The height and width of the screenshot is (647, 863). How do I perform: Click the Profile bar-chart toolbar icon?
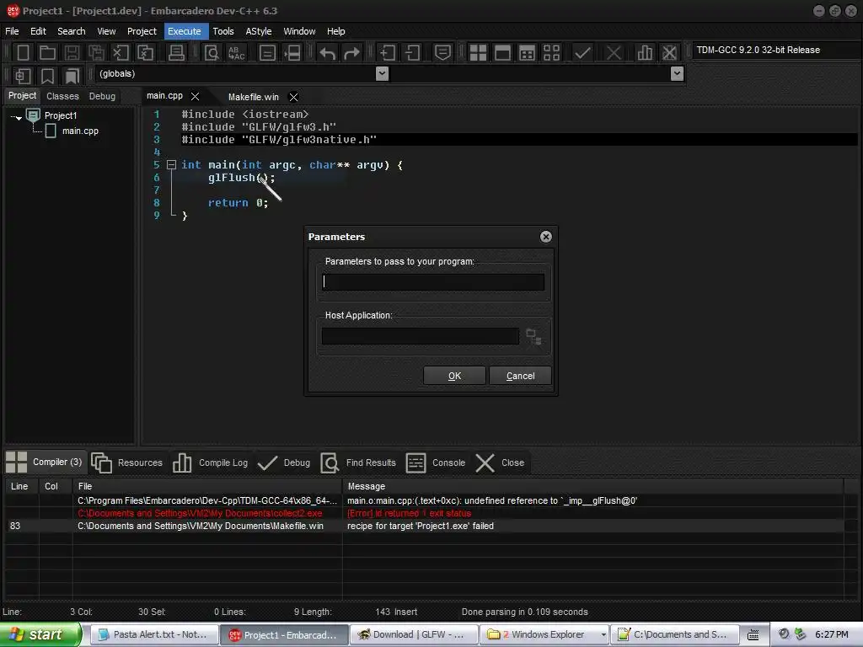pyautogui.click(x=645, y=53)
